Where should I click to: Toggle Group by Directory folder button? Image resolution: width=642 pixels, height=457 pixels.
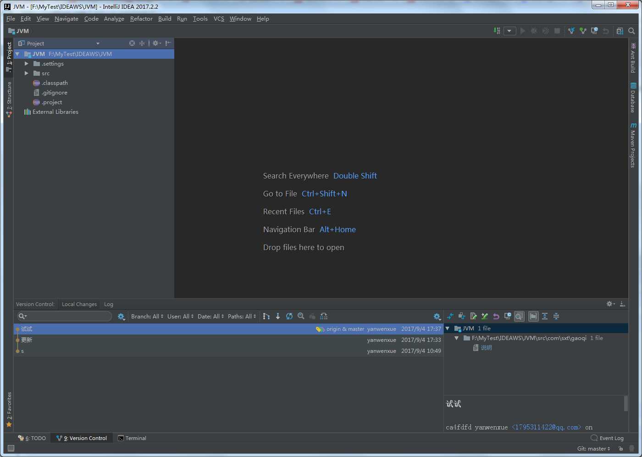point(533,316)
